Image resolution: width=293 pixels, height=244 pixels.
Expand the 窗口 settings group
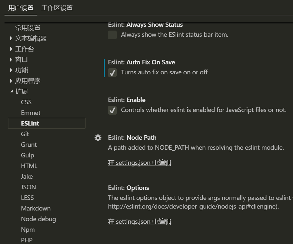coord(11,60)
